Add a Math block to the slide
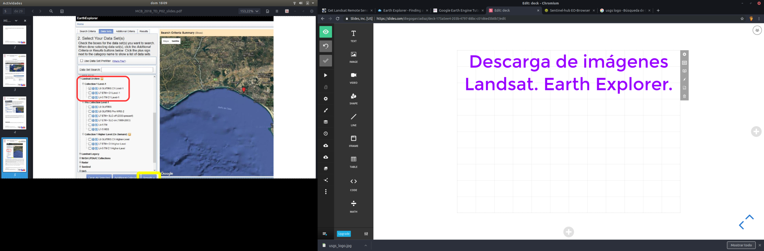The width and height of the screenshot is (764, 251). tap(353, 206)
